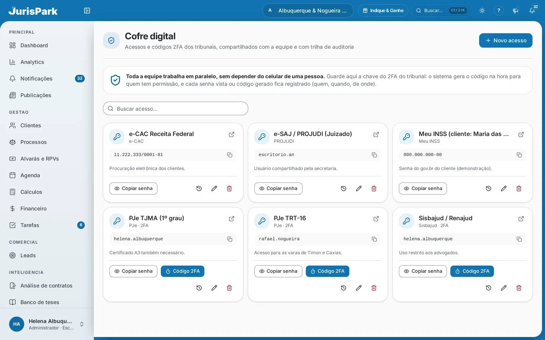The height and width of the screenshot is (340, 545).
Task: Copy the rafael.nogueira username
Action: pyautogui.click(x=374, y=239)
